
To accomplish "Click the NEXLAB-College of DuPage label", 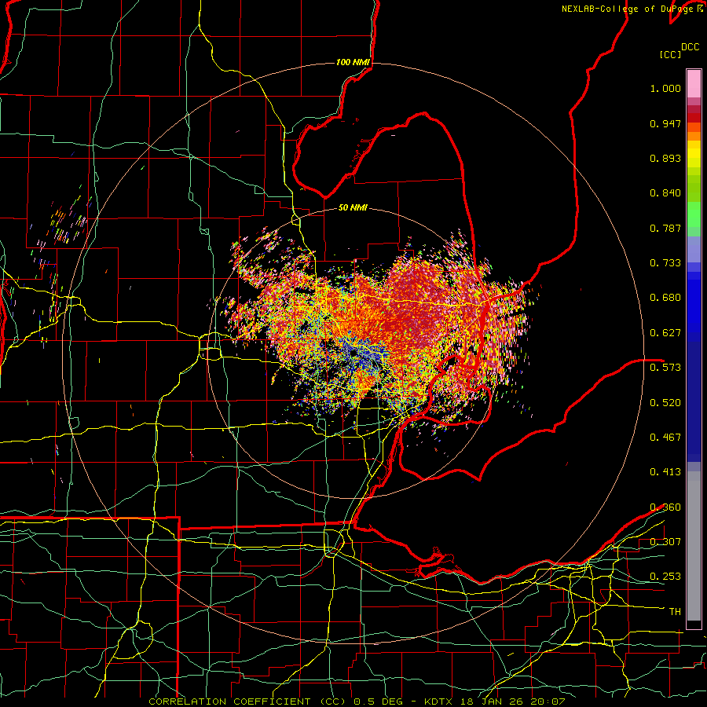I will click(627, 9).
